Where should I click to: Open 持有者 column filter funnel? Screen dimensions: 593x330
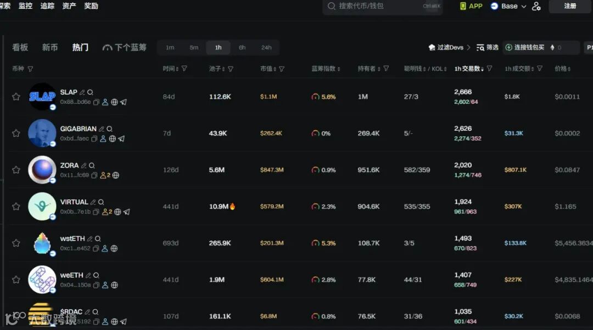[x=386, y=69]
